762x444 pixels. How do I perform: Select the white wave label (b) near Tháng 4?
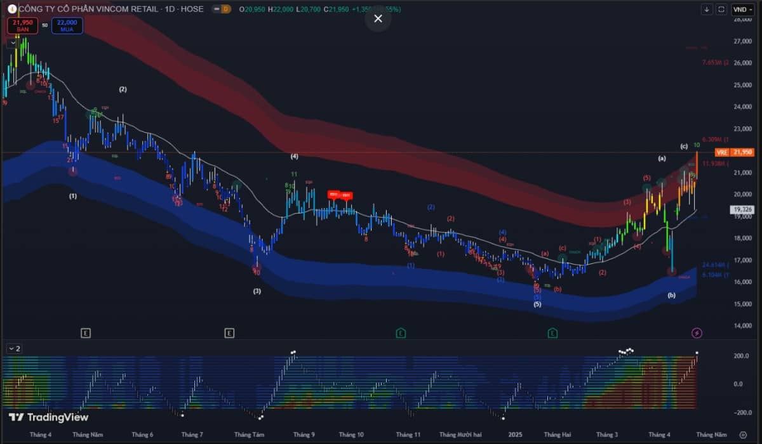(672, 295)
